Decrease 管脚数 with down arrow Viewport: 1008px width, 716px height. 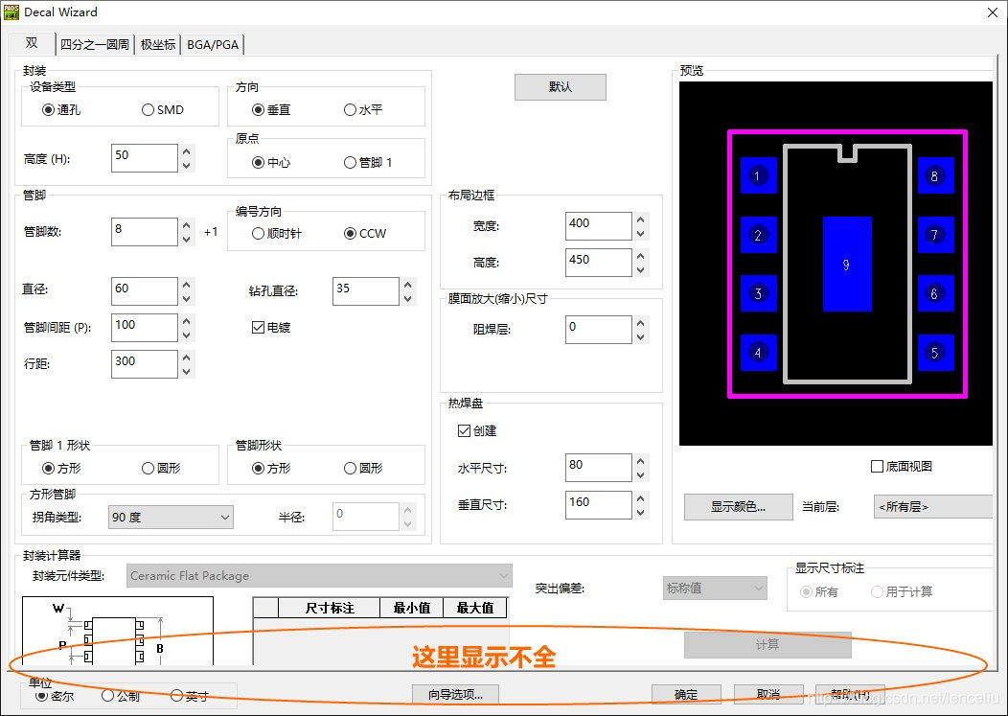pos(187,240)
